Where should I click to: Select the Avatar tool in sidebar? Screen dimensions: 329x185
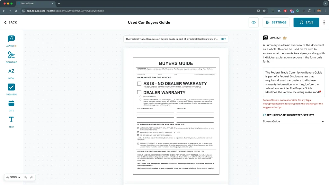point(11,39)
